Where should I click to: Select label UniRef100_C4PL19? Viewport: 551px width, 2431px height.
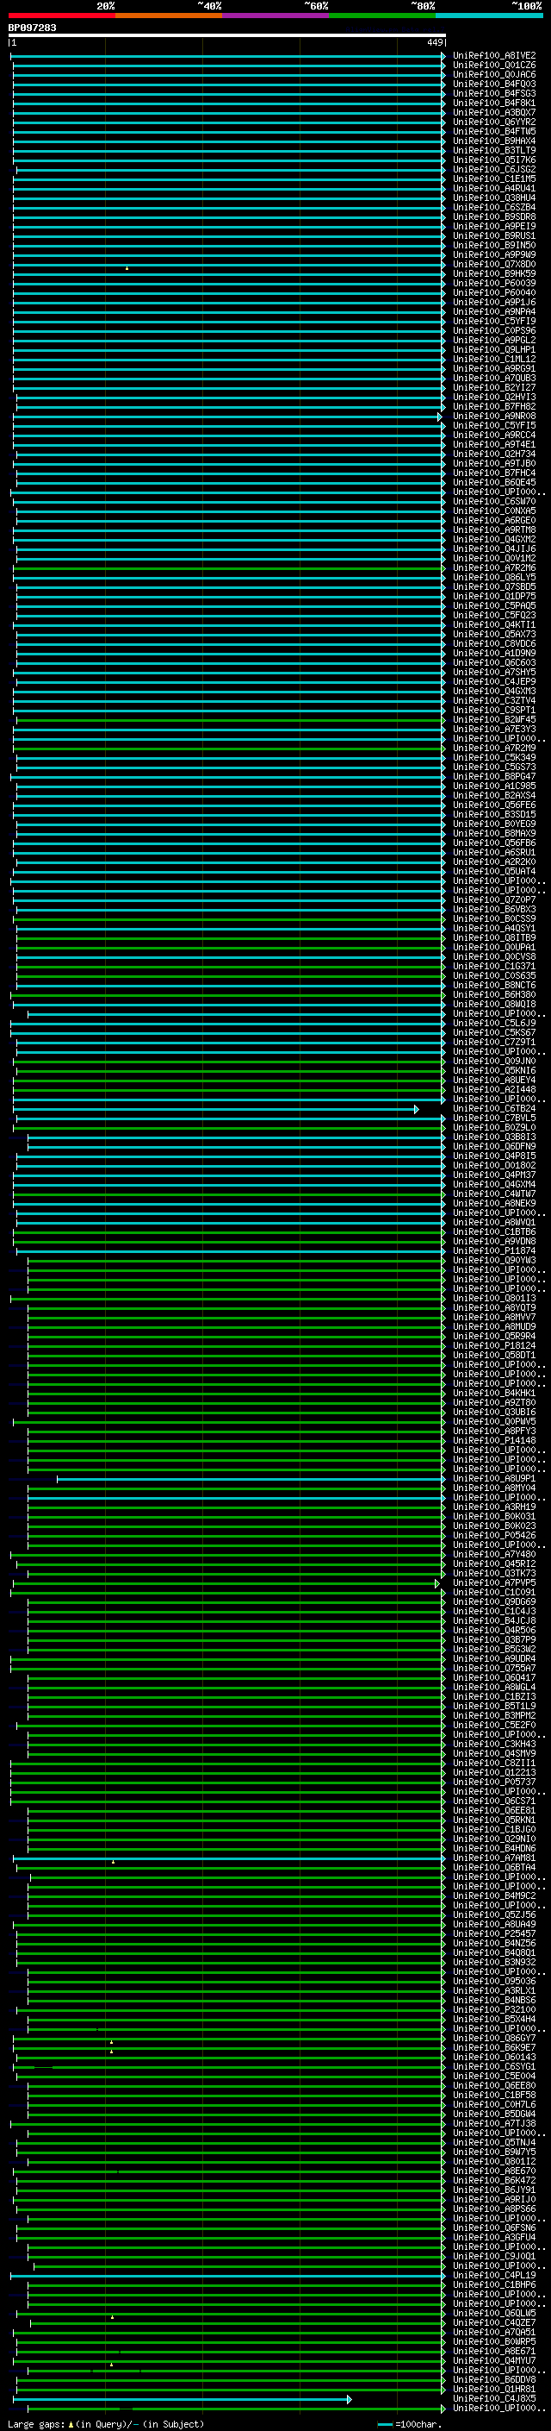(493, 2275)
